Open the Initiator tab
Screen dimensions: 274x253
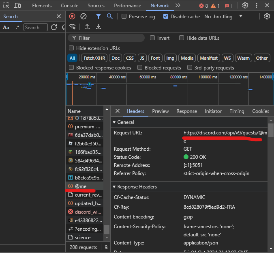point(213,111)
